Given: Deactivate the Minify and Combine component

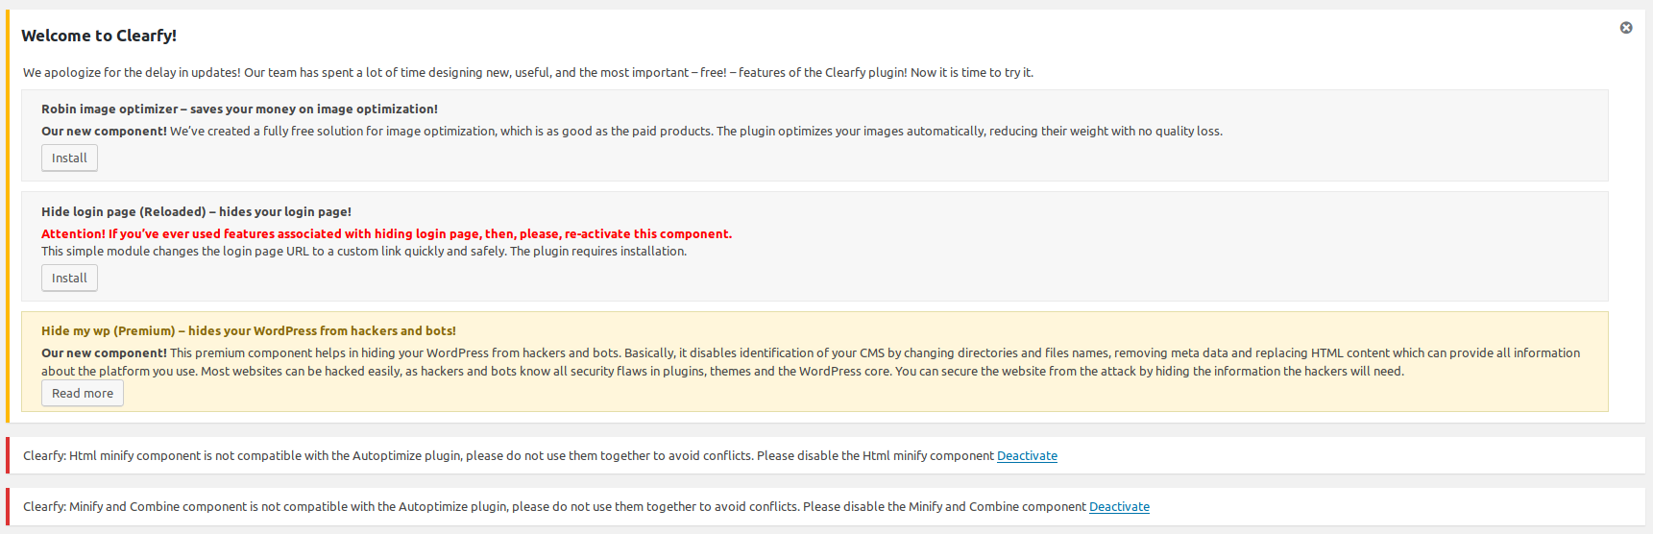Looking at the screenshot, I should click(x=1119, y=507).
